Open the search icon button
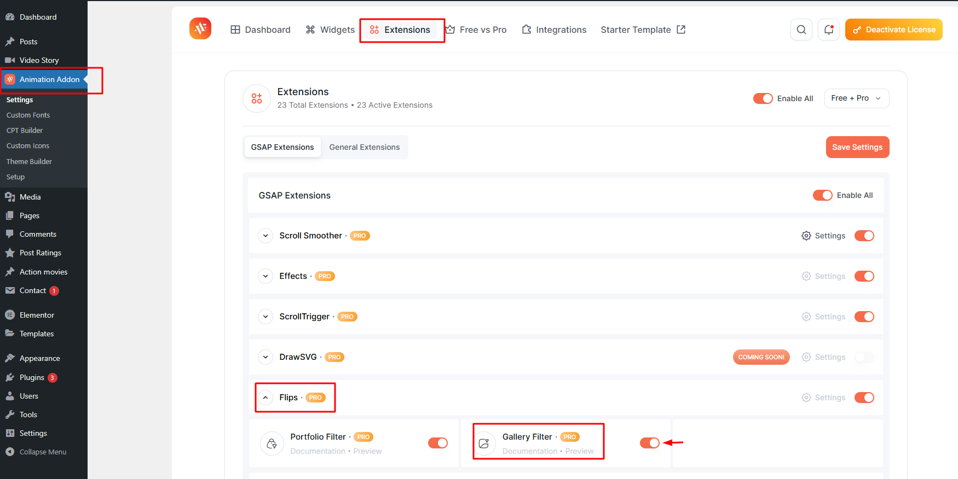Image resolution: width=958 pixels, height=479 pixels. tap(801, 30)
